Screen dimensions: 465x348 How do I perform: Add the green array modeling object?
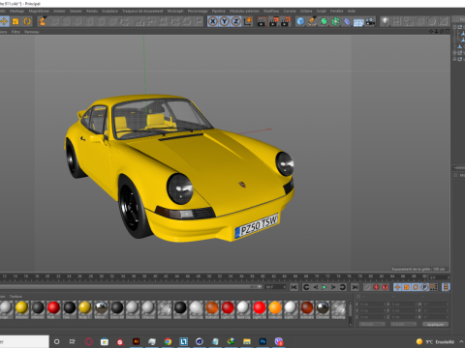point(335,21)
